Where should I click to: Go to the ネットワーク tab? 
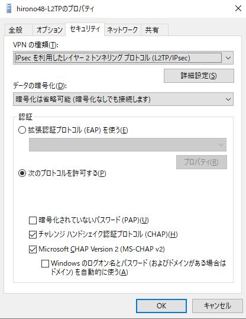coord(122,30)
